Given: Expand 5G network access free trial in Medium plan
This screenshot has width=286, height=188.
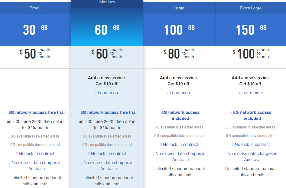Looking at the screenshot, I should pos(108,112).
